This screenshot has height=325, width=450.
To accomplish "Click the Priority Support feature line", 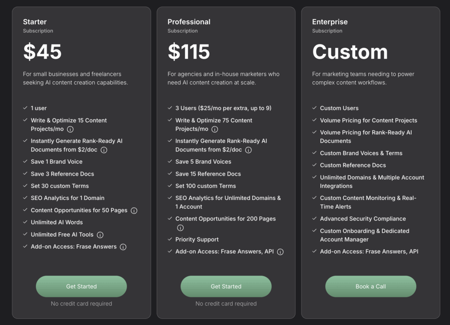I will click(x=197, y=239).
